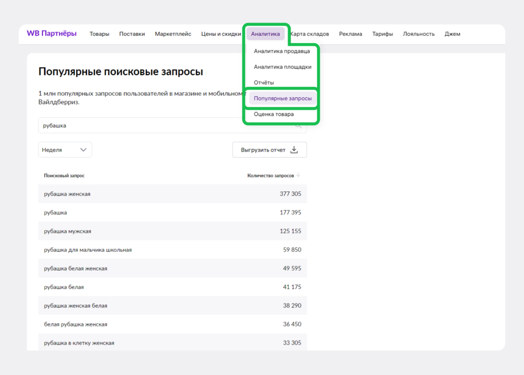The width and height of the screenshot is (524, 375).
Task: Open the Маркетплейс menu
Action: [173, 34]
